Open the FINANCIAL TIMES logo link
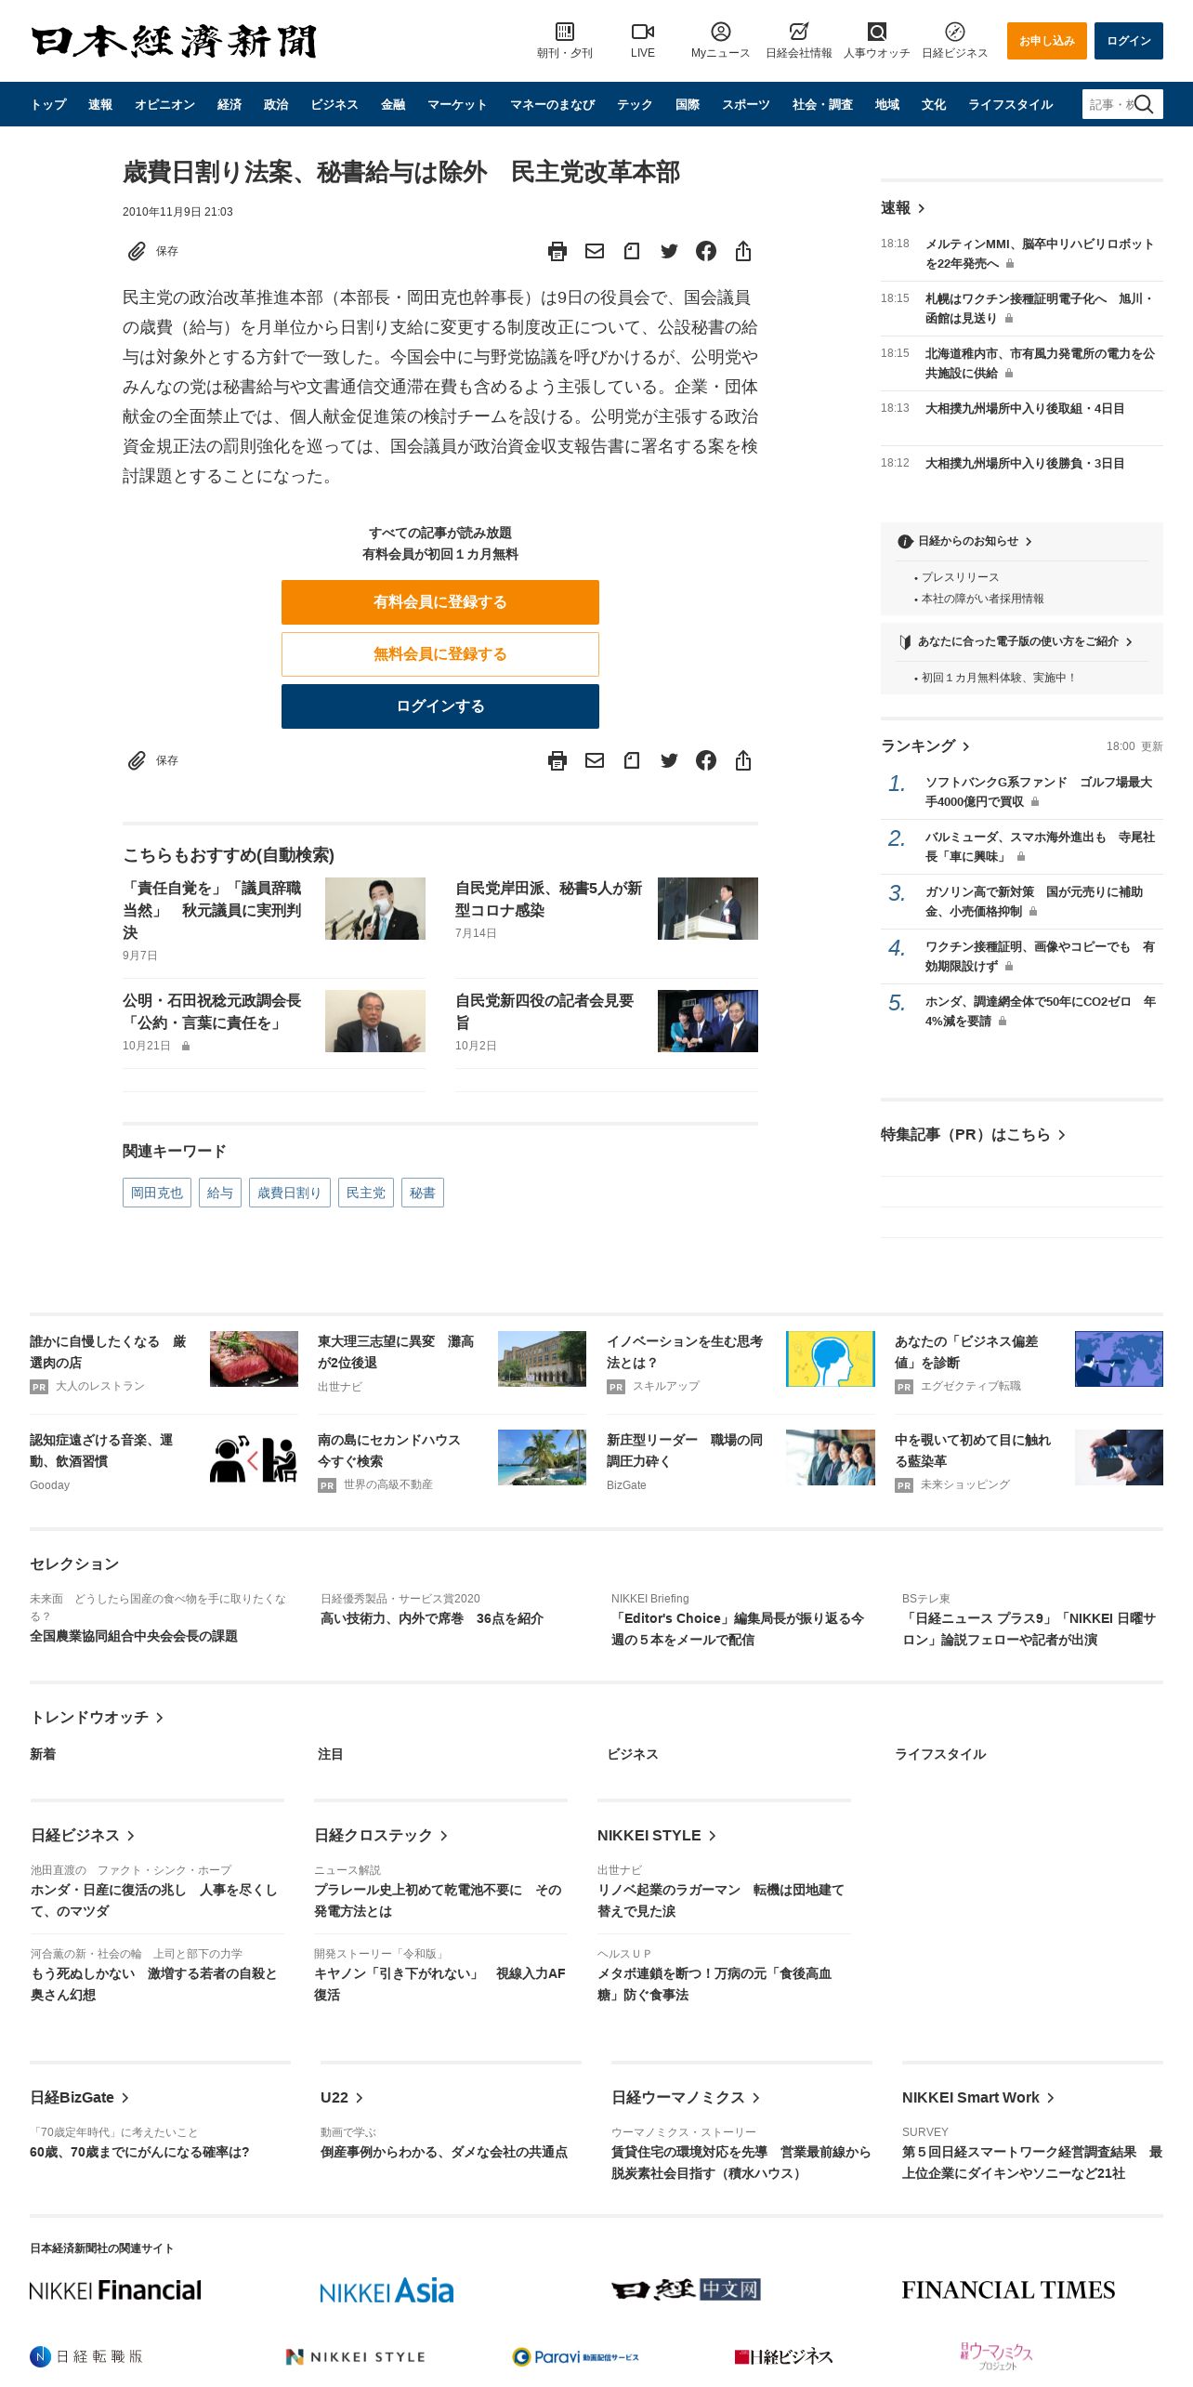 [1008, 2289]
